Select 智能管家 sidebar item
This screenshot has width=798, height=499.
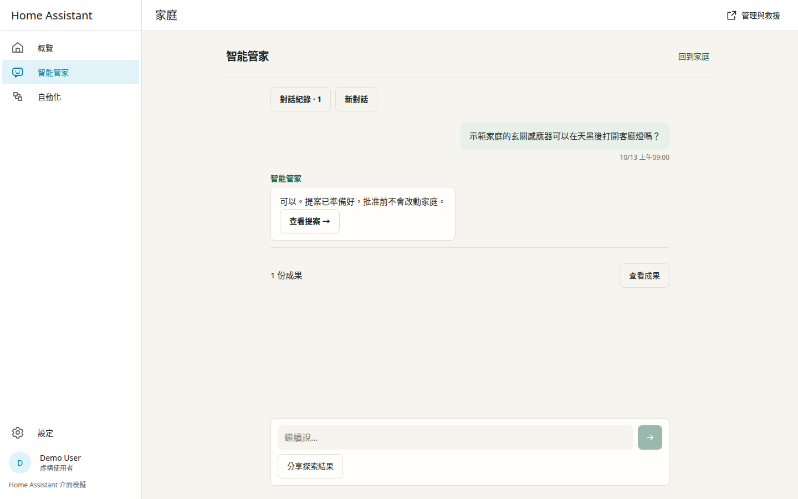point(70,72)
